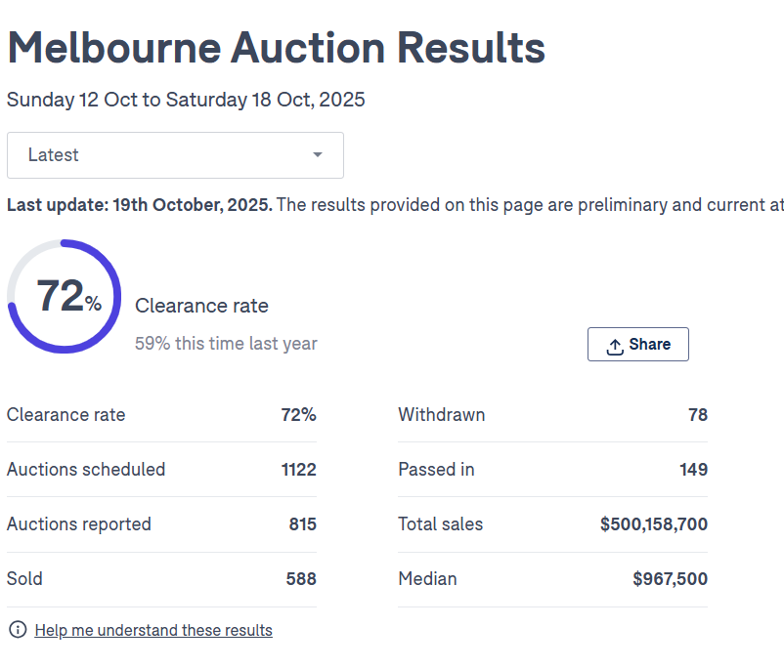Click the "Last update: 19th October, 2025" text
Image resolution: width=784 pixels, height=669 pixels.
[140, 205]
